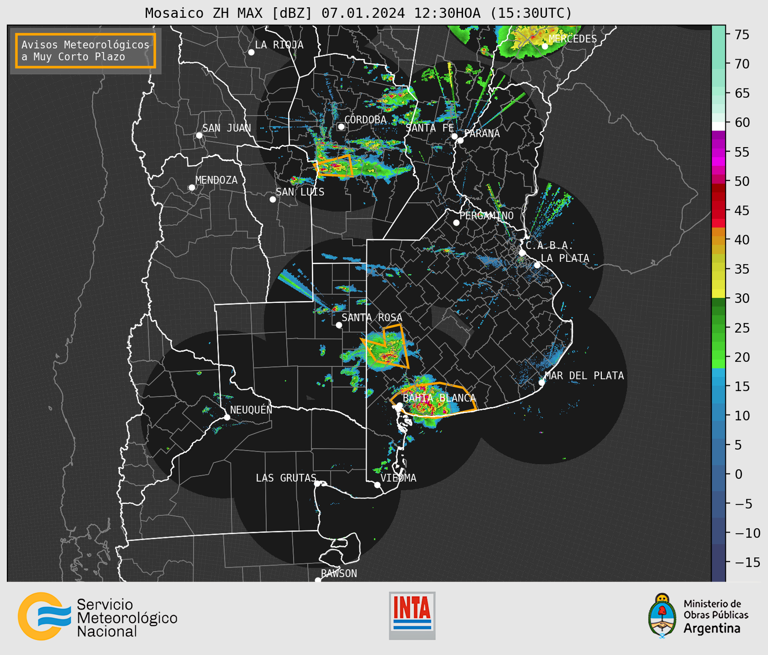Click the SAN JUAN city marker dot

tap(199, 135)
